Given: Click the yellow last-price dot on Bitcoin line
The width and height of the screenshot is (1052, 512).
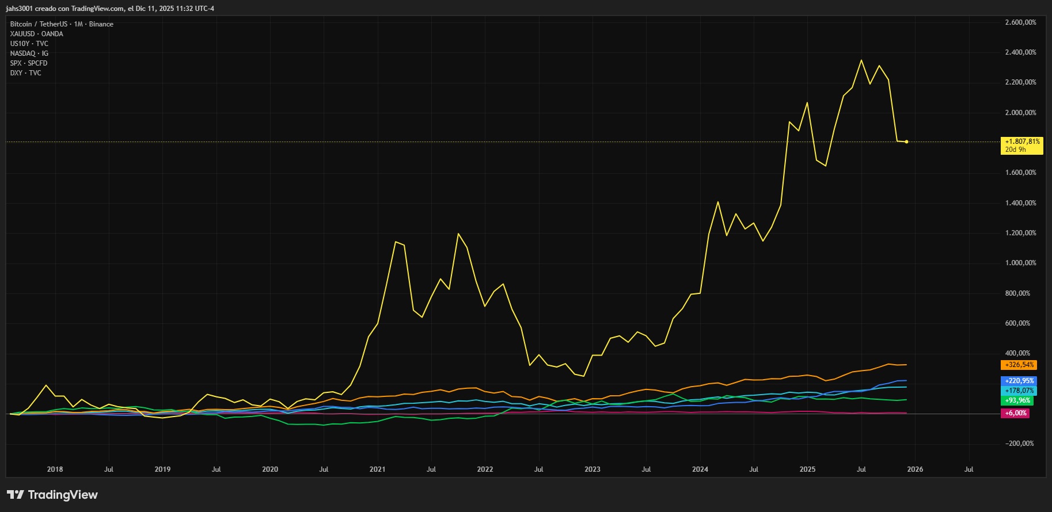Looking at the screenshot, I should (x=906, y=142).
